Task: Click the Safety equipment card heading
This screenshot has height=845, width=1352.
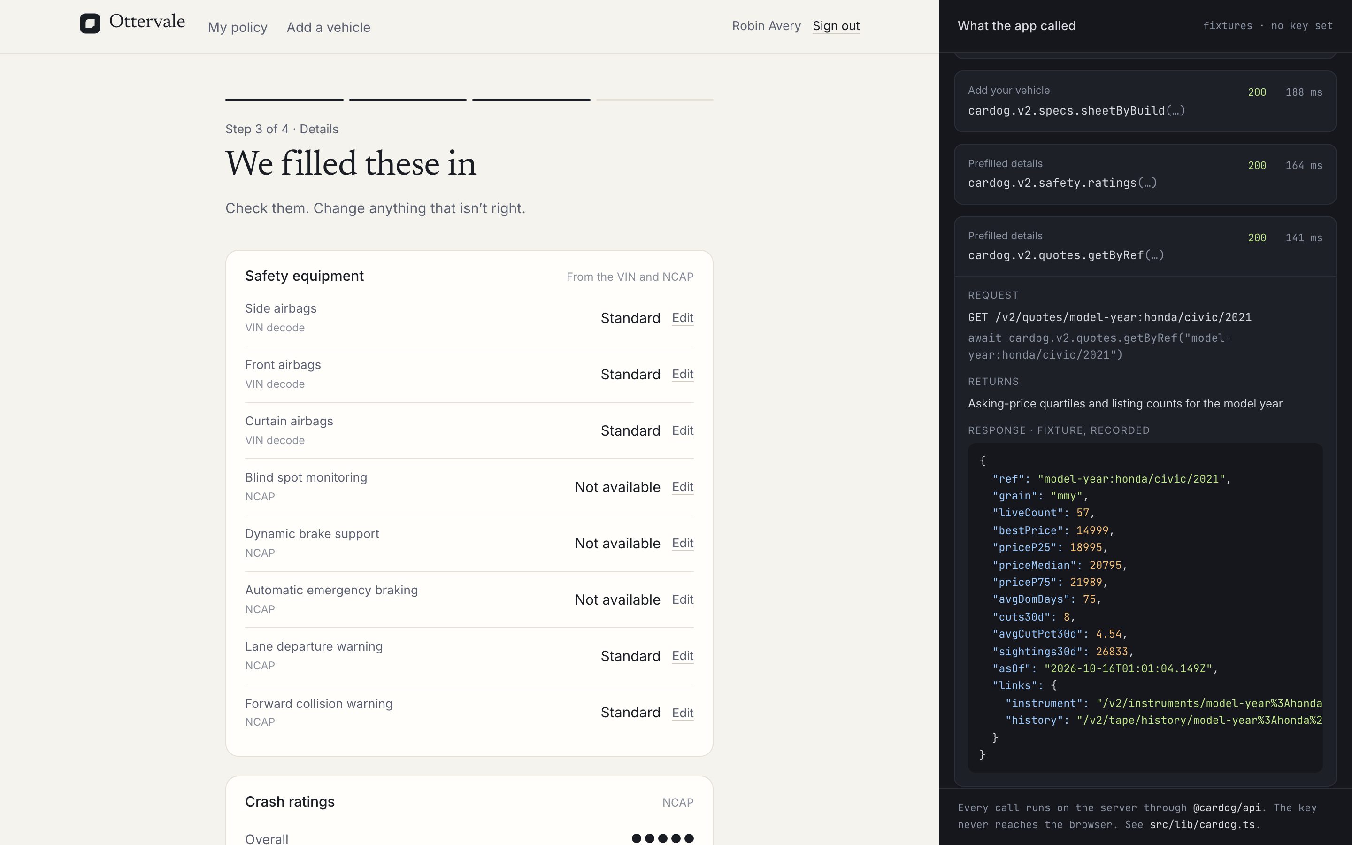Action: click(305, 276)
